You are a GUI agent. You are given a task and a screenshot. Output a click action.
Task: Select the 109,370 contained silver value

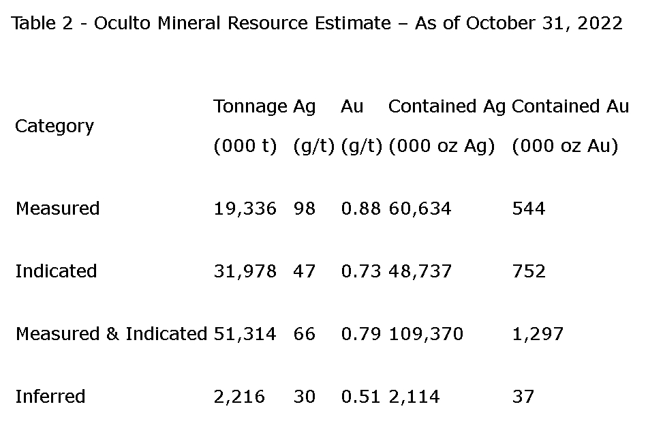pyautogui.click(x=426, y=334)
